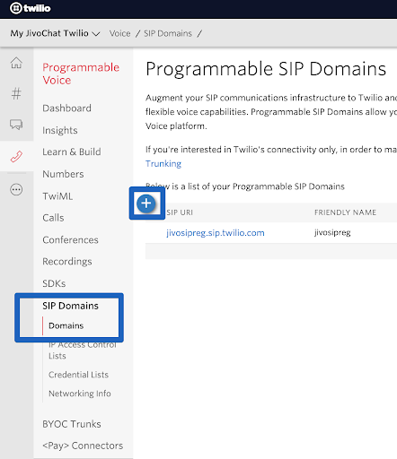
Task: Open the hash Phone Numbers sidebar icon
Action: tap(16, 93)
